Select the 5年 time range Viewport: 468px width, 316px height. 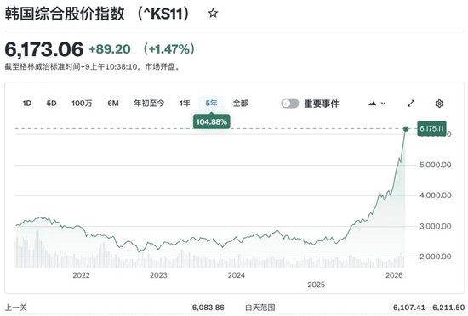(211, 104)
